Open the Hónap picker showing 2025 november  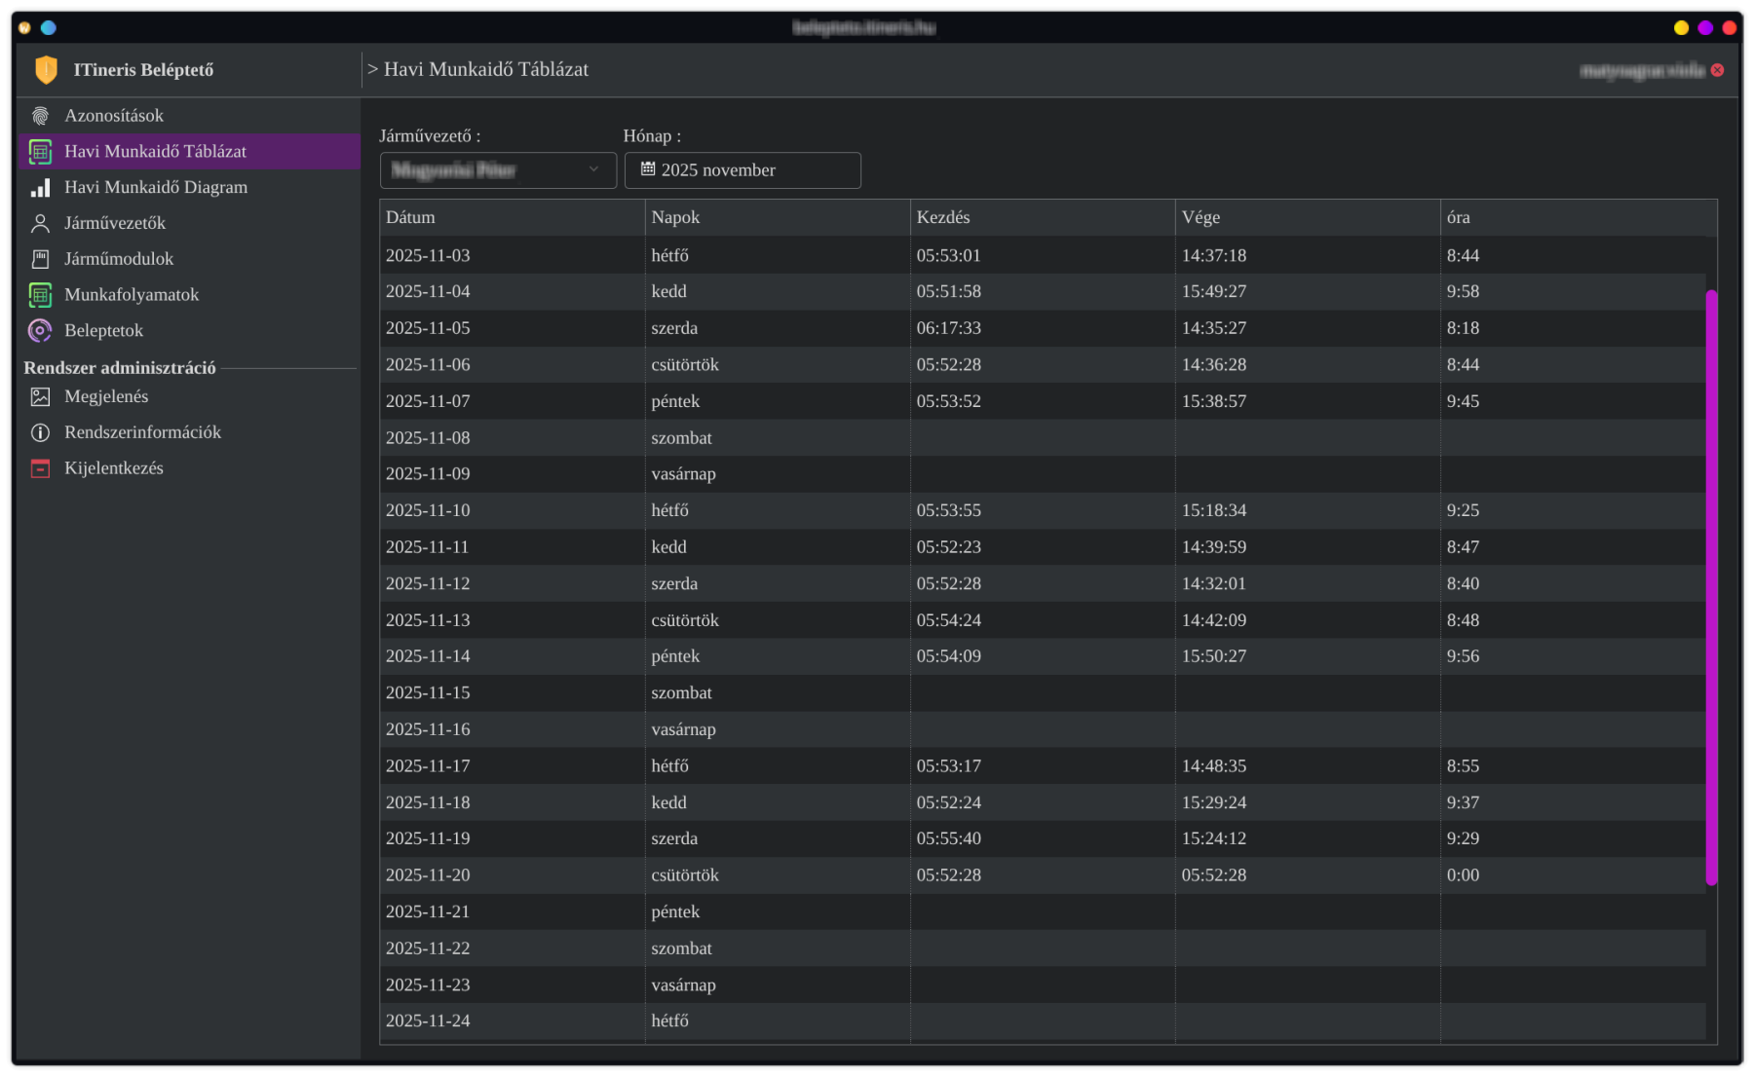[743, 170]
